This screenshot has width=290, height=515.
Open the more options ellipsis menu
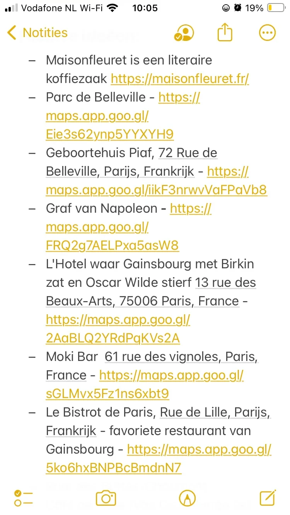(x=267, y=33)
